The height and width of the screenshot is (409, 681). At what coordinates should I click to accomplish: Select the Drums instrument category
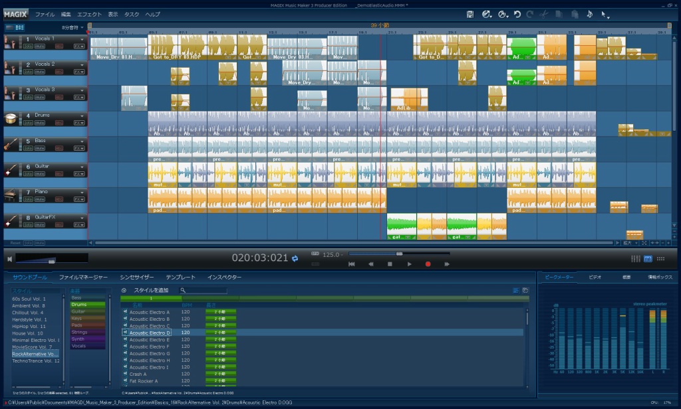click(x=88, y=305)
